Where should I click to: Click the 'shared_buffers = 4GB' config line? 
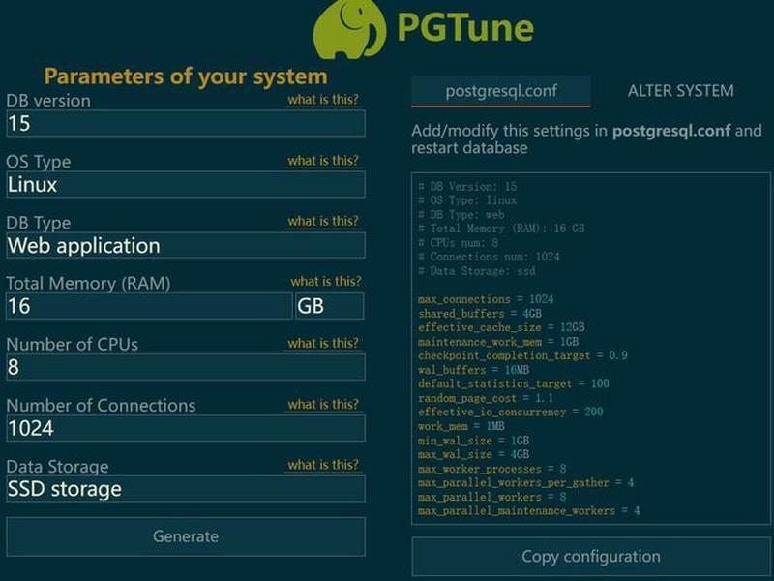[480, 314]
